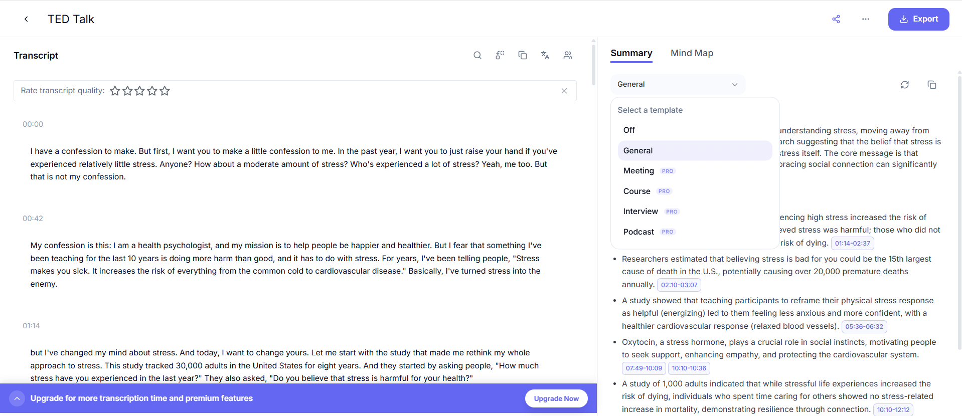Rate transcript quality three stars
This screenshot has height=416, width=962.
140,91
